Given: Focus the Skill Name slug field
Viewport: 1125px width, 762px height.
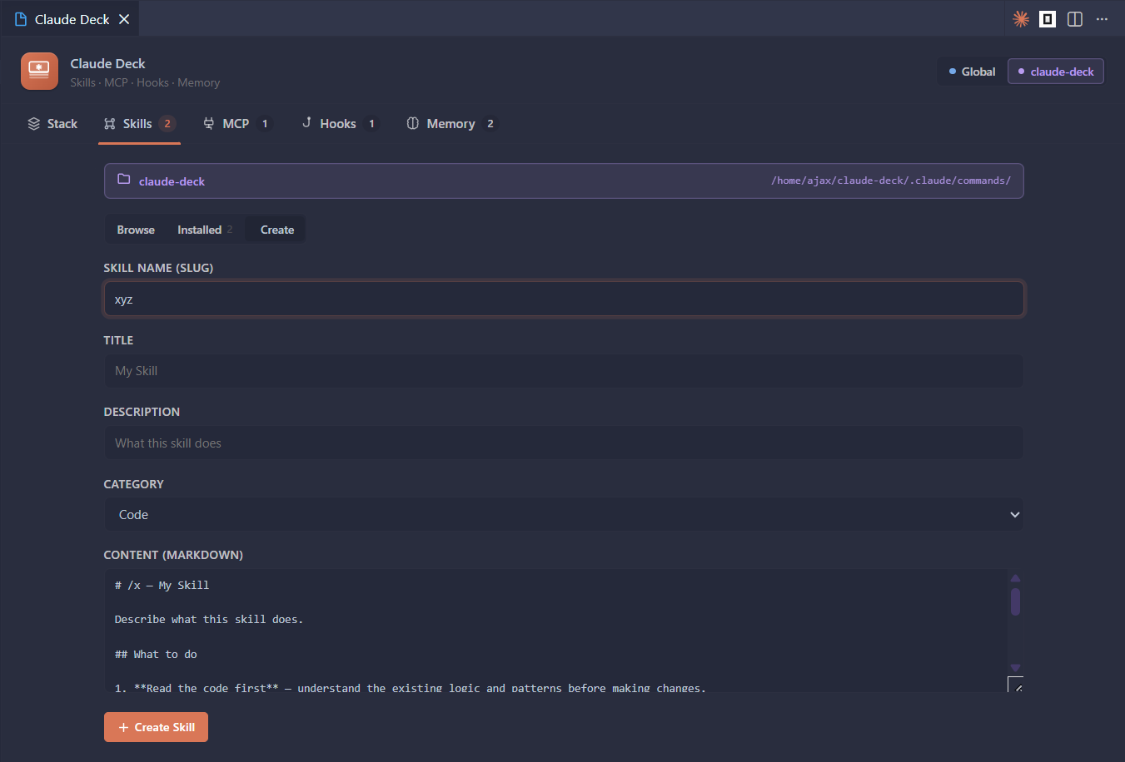Looking at the screenshot, I should 564,299.
